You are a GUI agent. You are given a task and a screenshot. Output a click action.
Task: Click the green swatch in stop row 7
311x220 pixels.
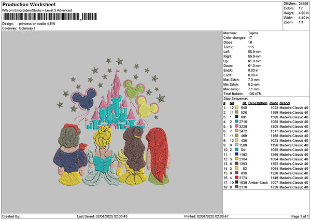[x=237, y=135]
